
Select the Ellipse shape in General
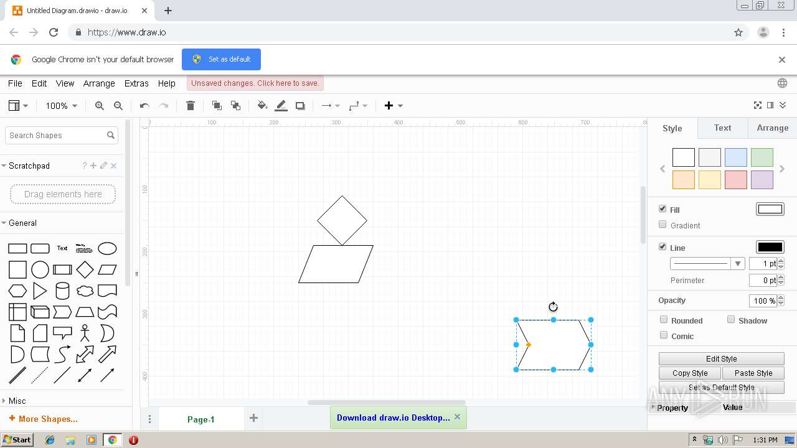tap(107, 248)
